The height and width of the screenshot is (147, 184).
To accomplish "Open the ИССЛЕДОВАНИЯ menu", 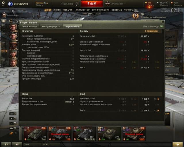I will tap(101, 10).
